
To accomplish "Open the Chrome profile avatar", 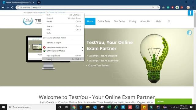I will click(188, 7).
